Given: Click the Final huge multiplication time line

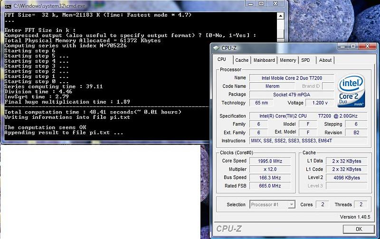Looking at the screenshot, I should tap(67, 102).
